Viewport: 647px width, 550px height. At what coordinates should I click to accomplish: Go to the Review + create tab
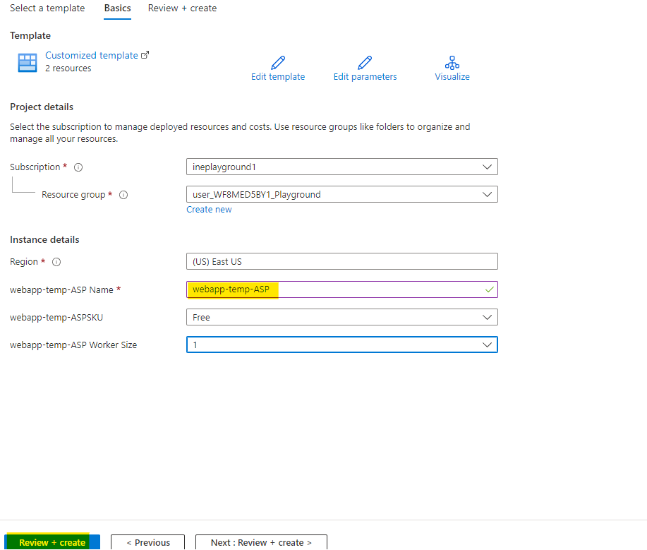[182, 8]
